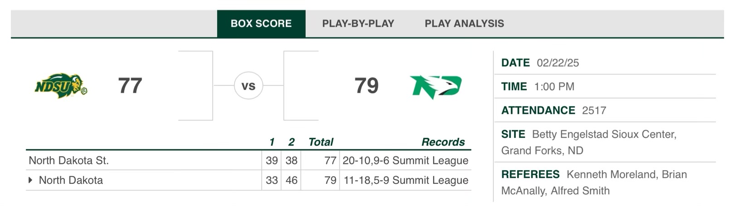Viewport: 735px width, 206px height.
Task: Click the Betty Engelstad Sioux Center site text
Action: click(x=604, y=134)
